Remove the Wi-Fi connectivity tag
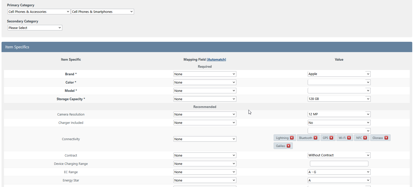This screenshot has height=187, width=413. (349, 138)
